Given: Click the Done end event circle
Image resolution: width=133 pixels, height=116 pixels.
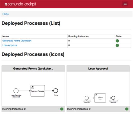Looking at the screenshot, I should click(56, 91).
